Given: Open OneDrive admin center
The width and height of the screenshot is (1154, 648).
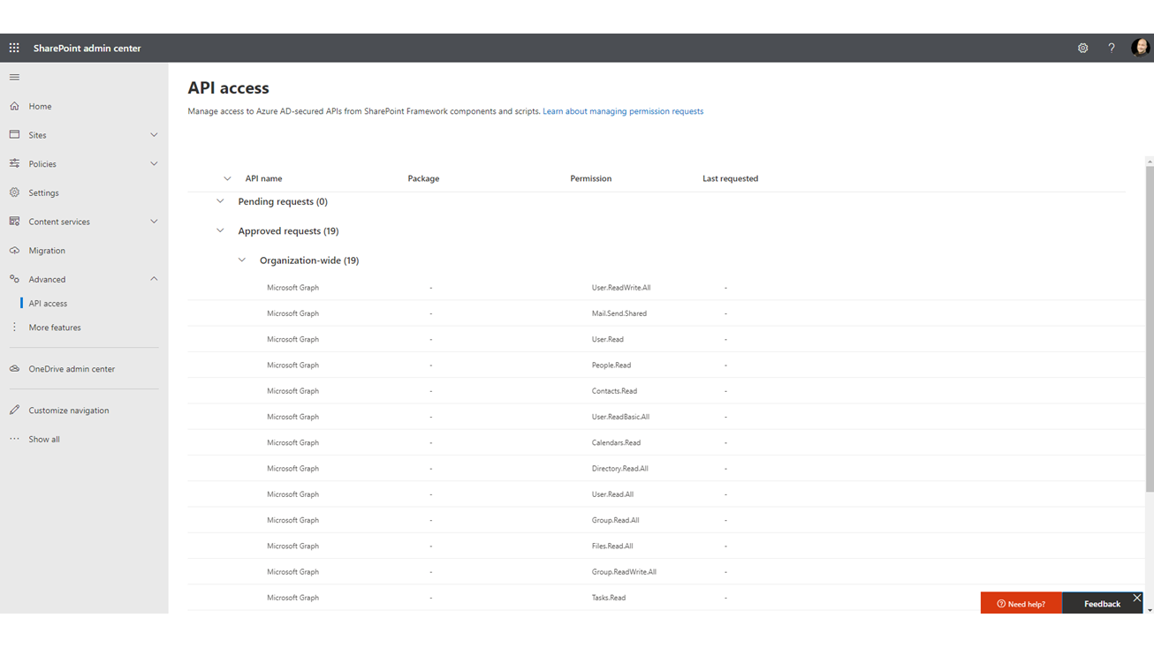Looking at the screenshot, I should (71, 369).
